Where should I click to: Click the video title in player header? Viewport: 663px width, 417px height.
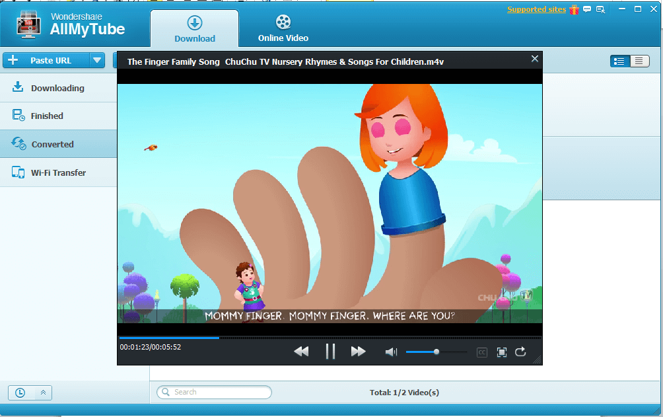click(285, 62)
